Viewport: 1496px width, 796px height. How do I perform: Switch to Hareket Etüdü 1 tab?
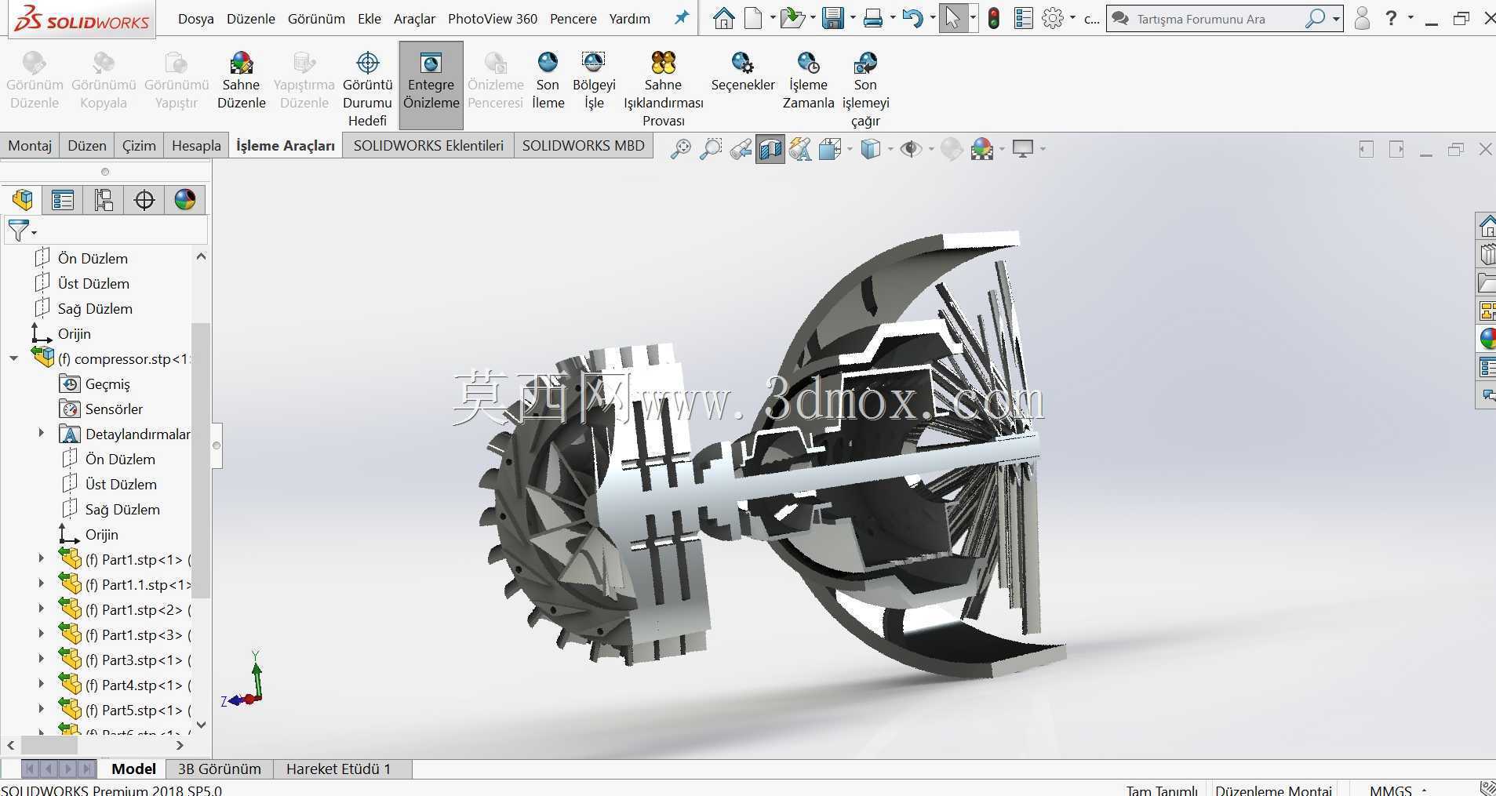[x=338, y=769]
